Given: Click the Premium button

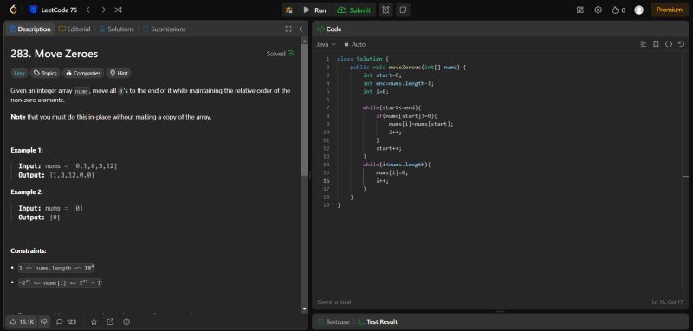Looking at the screenshot, I should pyautogui.click(x=669, y=10).
